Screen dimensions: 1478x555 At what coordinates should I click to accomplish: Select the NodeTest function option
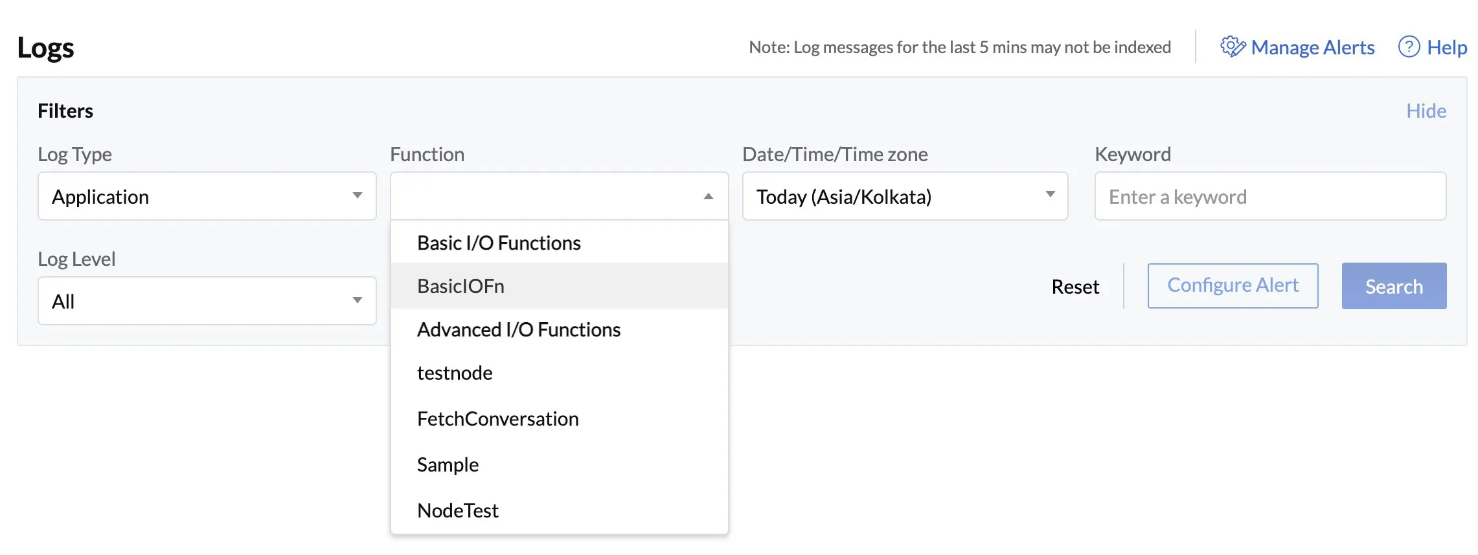coord(560,510)
